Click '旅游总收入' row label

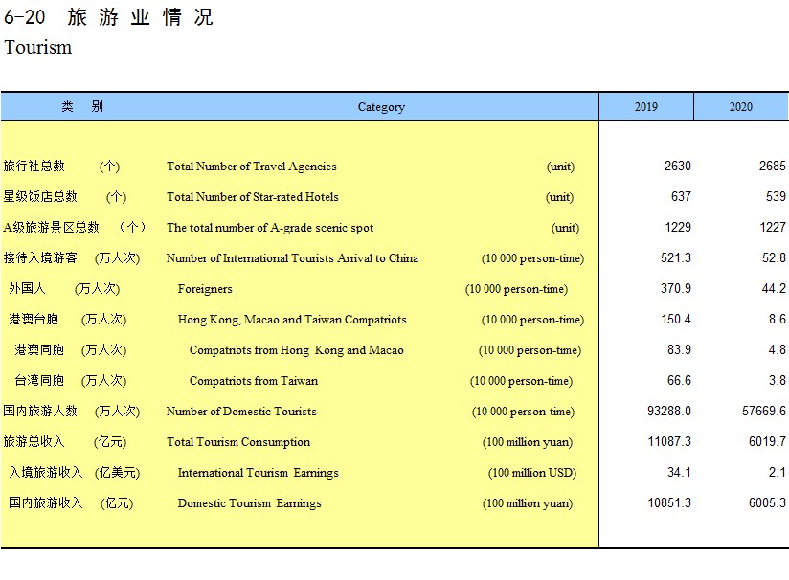pyautogui.click(x=34, y=441)
